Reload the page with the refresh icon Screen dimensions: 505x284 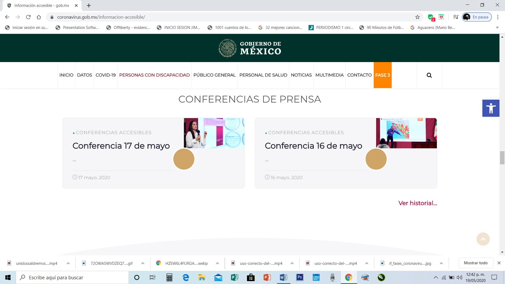pos(28,17)
